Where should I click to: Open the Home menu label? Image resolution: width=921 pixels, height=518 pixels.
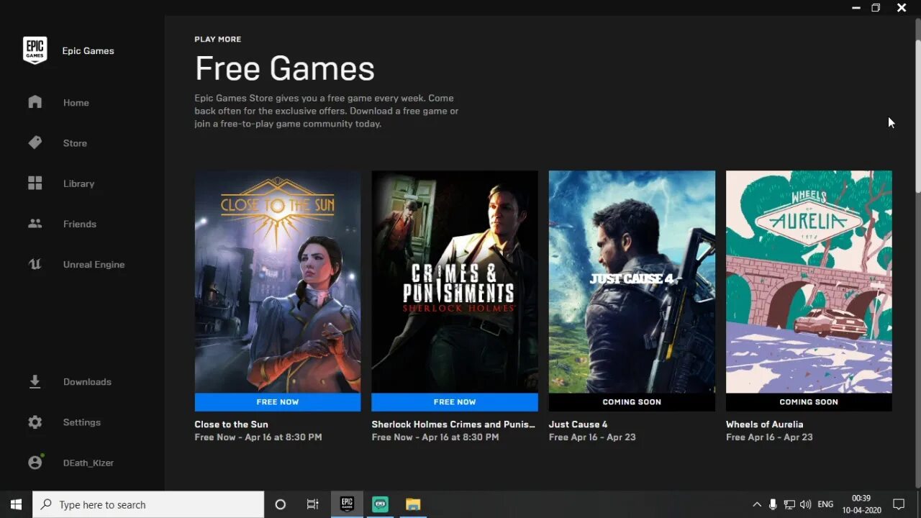[x=76, y=103]
